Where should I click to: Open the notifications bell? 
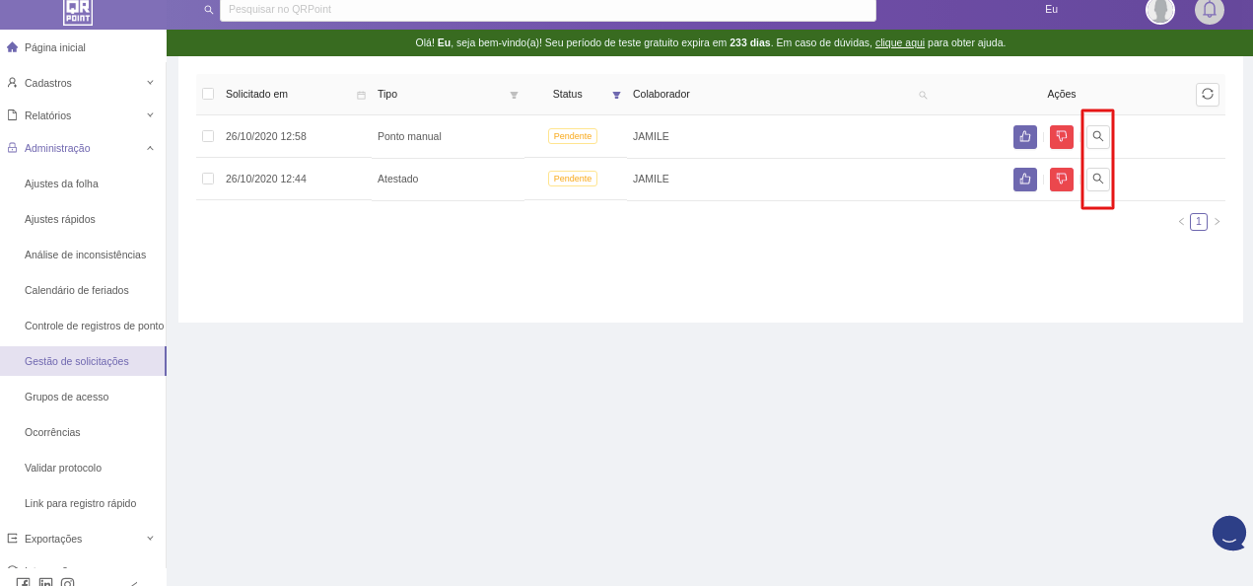1209,10
